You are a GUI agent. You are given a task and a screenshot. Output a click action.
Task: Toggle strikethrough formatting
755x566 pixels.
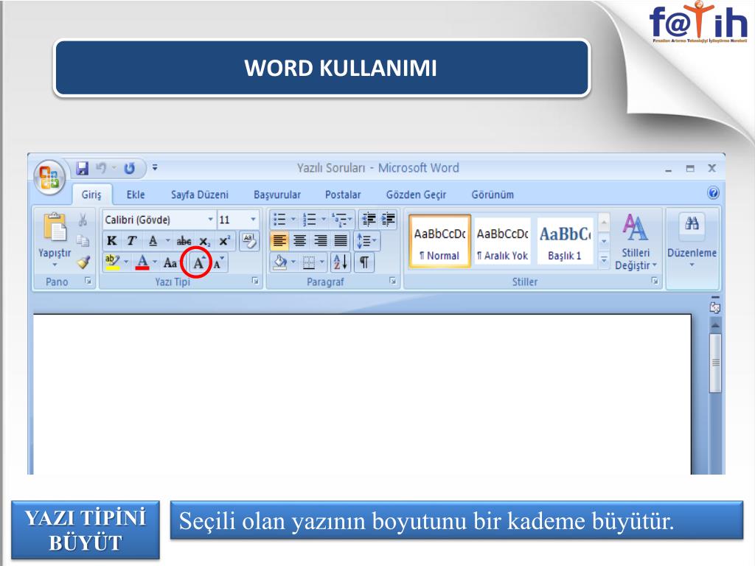(184, 241)
